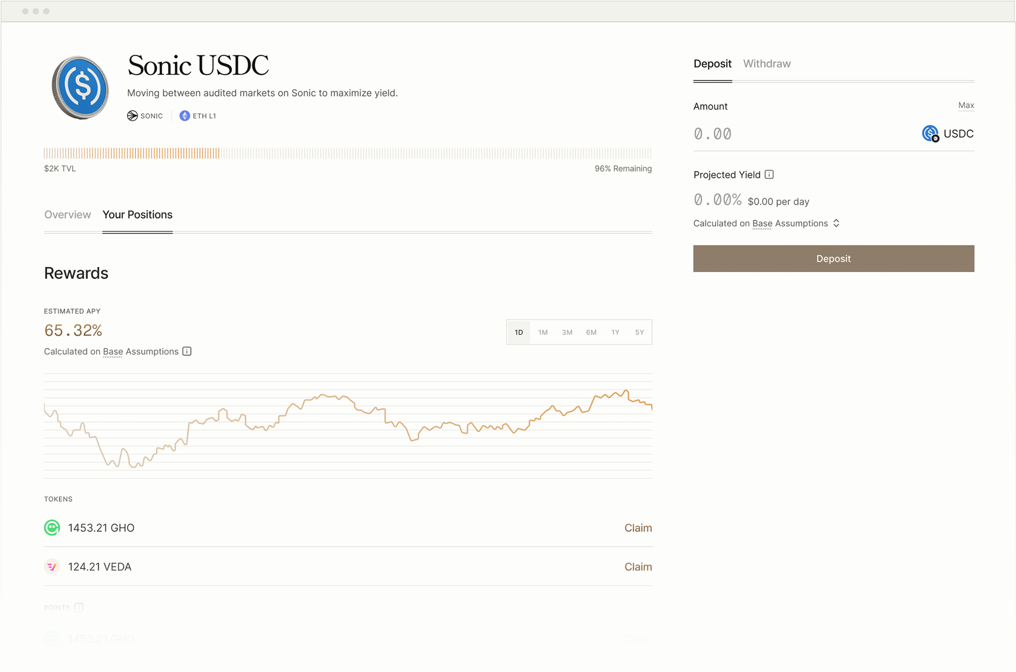Click the ETH L1 Ethereum icon

coord(185,116)
